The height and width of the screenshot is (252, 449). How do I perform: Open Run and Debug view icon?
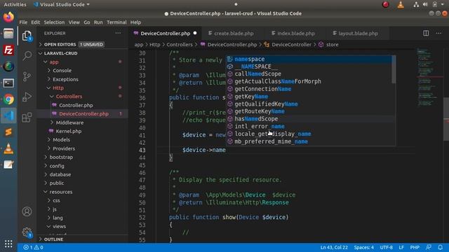[27, 97]
